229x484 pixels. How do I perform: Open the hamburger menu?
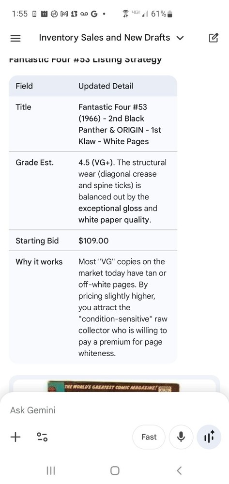[15, 38]
